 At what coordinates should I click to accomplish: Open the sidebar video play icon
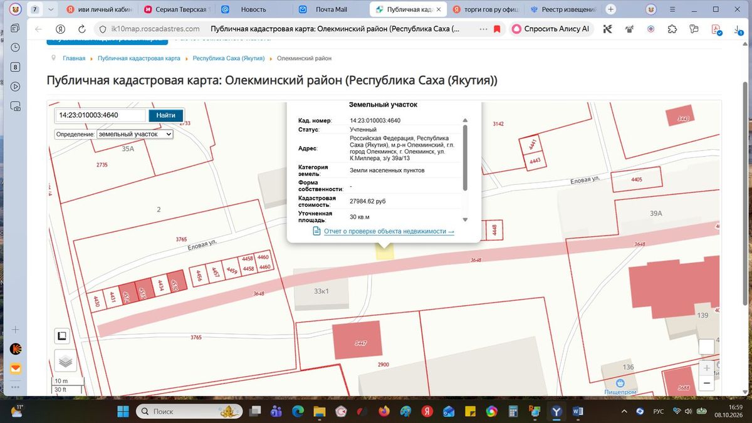(x=15, y=86)
